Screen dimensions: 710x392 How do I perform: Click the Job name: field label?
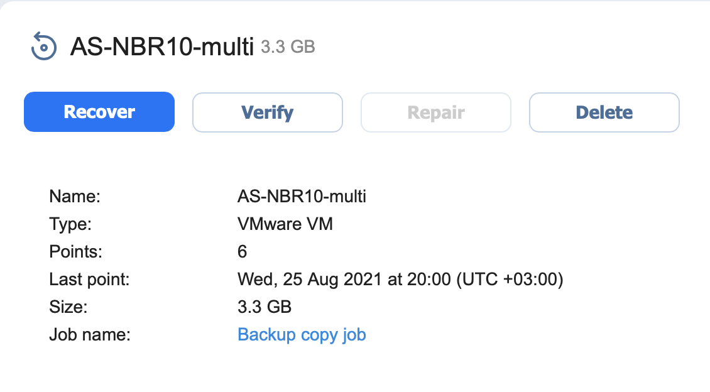(90, 334)
